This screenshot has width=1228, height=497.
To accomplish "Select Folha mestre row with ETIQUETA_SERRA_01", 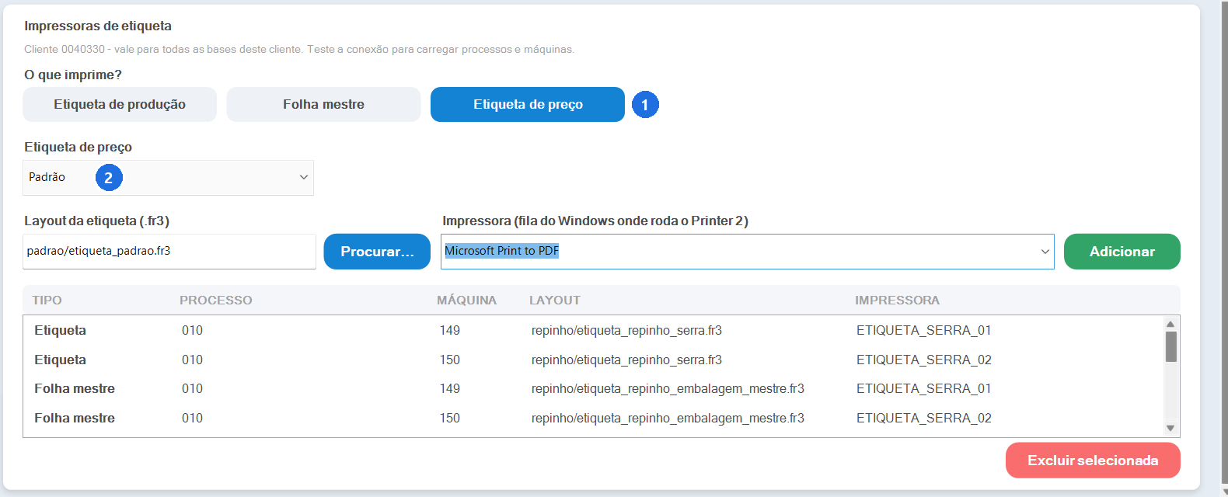I will pyautogui.click(x=593, y=388).
